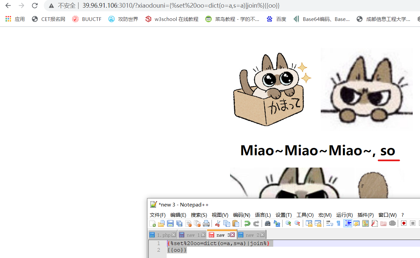Paste clipboard with the paste icon

tap(236, 223)
